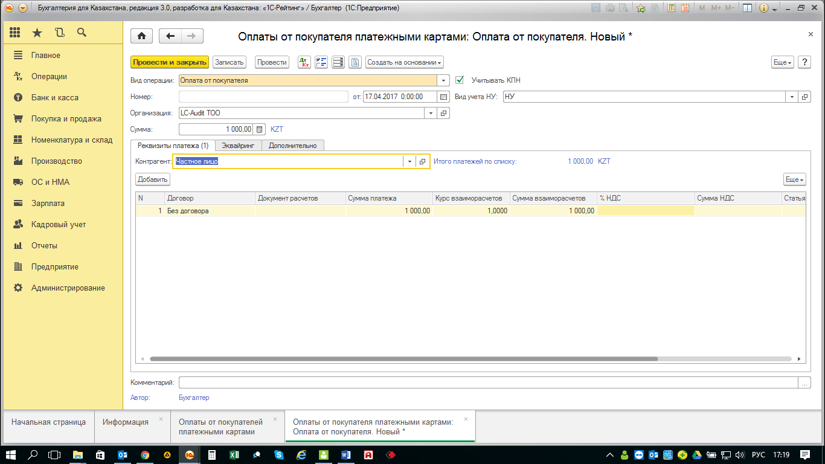Open the calendar picker for date field
This screenshot has width=825, height=464.
click(x=444, y=97)
